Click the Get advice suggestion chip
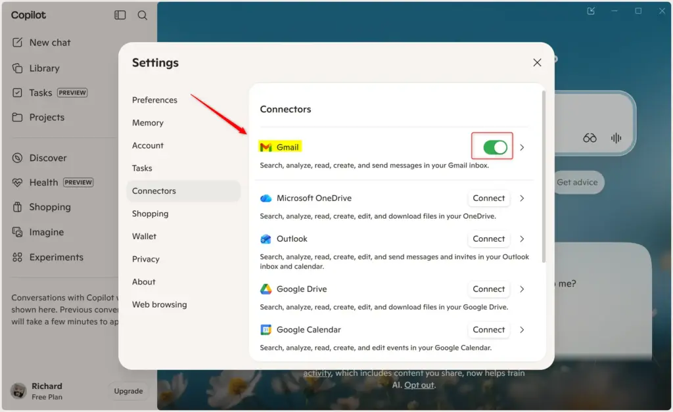 pyautogui.click(x=577, y=183)
